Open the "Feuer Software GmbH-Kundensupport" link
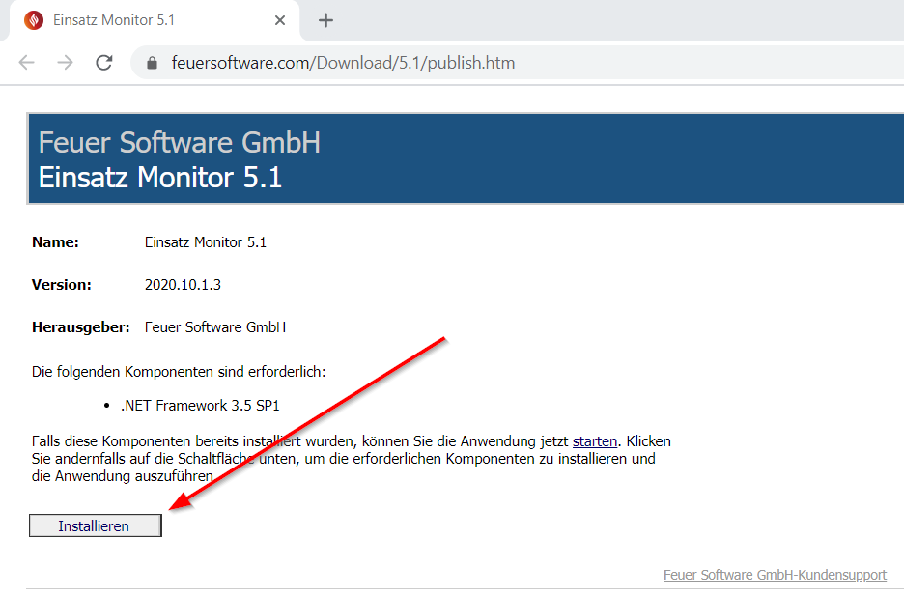 [773, 574]
